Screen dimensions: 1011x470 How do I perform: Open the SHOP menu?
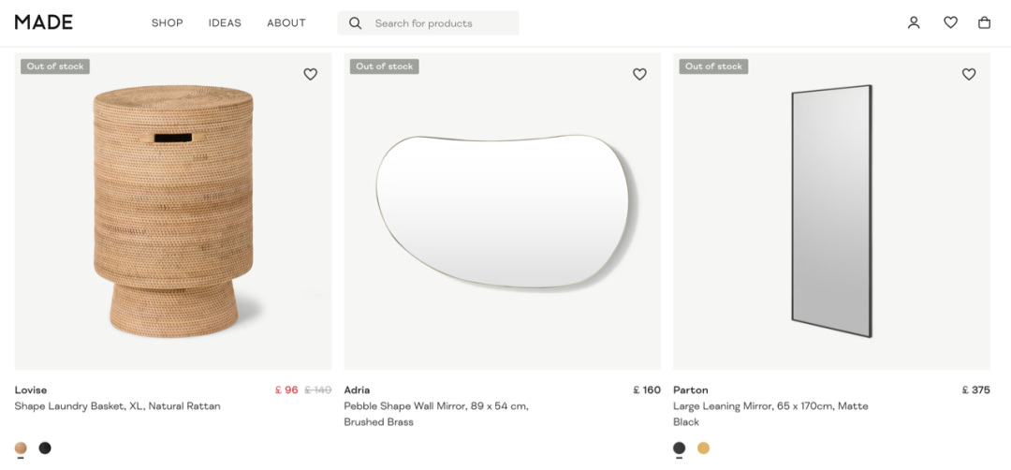[x=167, y=22]
